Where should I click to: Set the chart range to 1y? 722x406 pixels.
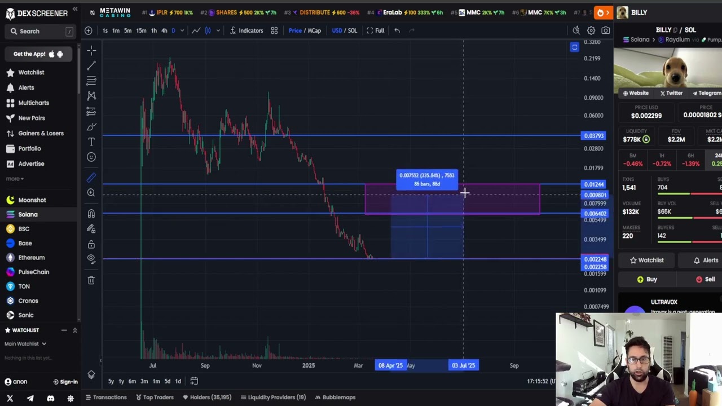[121, 382]
